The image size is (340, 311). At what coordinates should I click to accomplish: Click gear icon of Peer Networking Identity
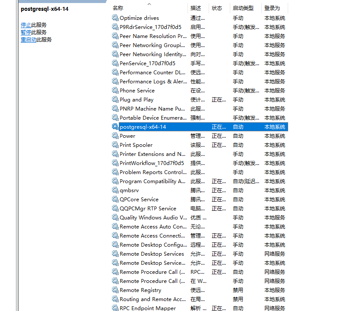[x=115, y=54]
